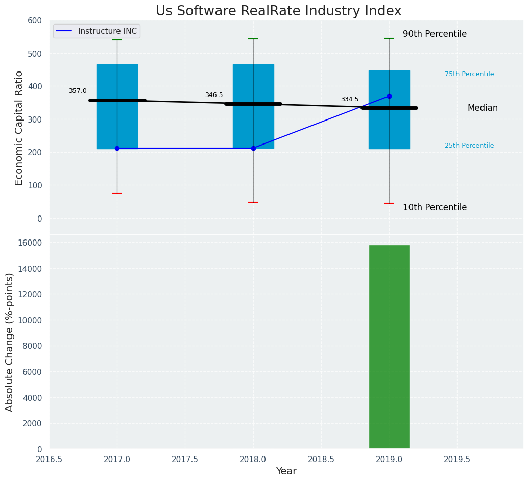The width and height of the screenshot is (529, 481).
Task: Click the 357.0 median value label
Action: pyautogui.click(x=78, y=91)
